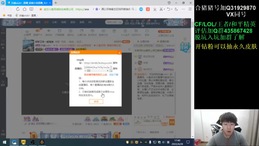Open the 历史 history icon
The width and height of the screenshot is (259, 146).
click(x=127, y=22)
